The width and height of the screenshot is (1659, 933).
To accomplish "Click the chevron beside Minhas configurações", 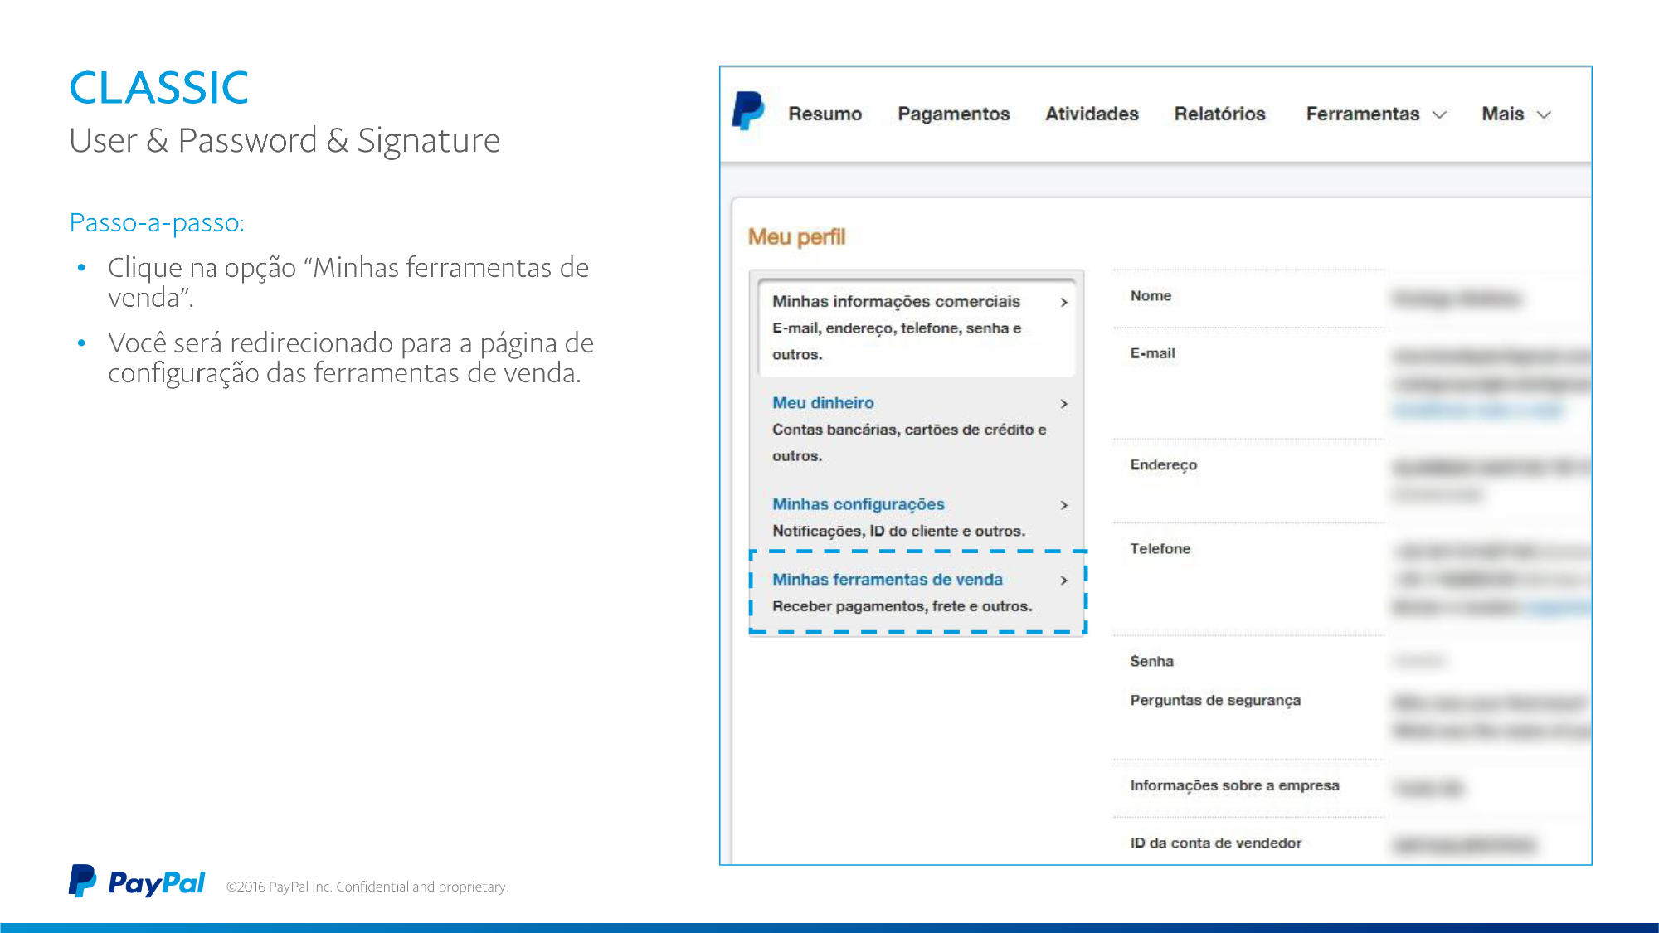I will click(1063, 505).
